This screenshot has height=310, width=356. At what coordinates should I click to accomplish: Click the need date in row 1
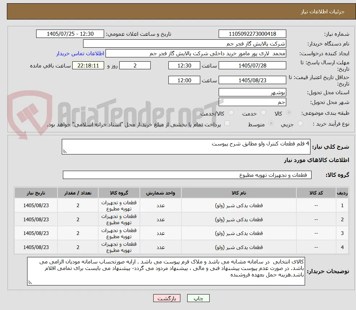(36, 205)
